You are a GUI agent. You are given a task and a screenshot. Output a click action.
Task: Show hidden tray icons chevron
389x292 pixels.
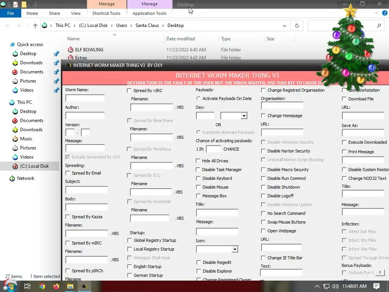(x=317, y=286)
